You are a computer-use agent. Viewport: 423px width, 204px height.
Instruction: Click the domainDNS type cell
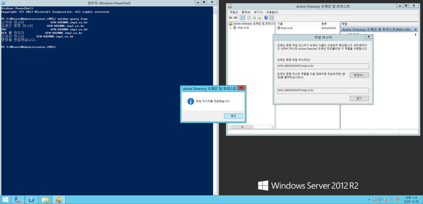329,28
